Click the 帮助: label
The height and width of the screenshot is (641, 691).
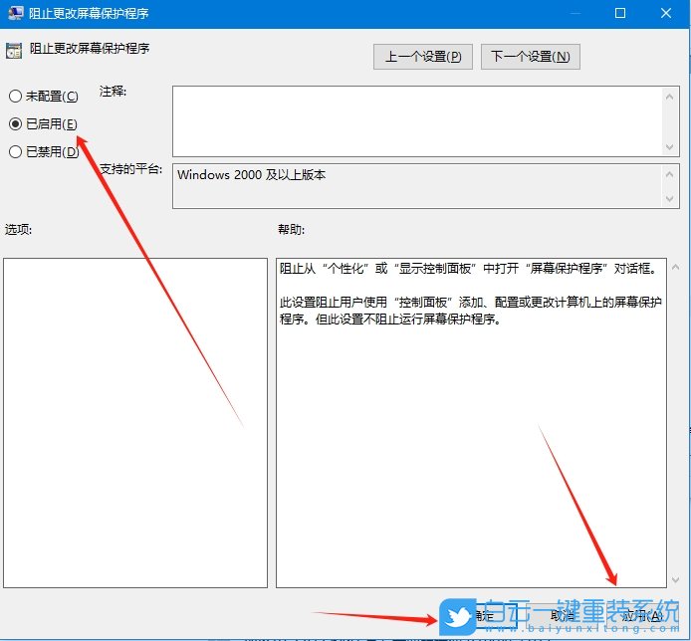291,230
